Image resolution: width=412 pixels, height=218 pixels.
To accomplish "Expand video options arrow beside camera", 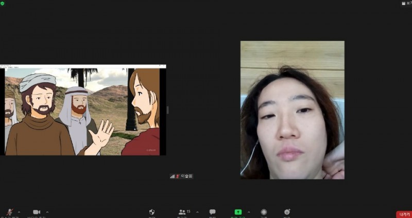I will point(47,212).
